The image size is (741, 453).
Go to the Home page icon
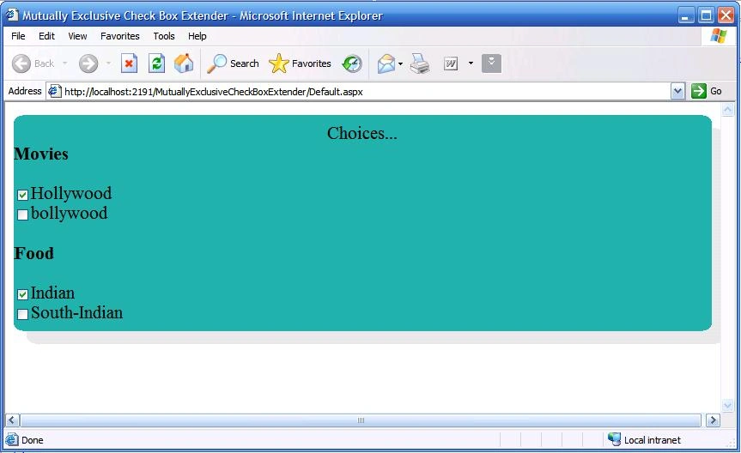click(x=184, y=63)
